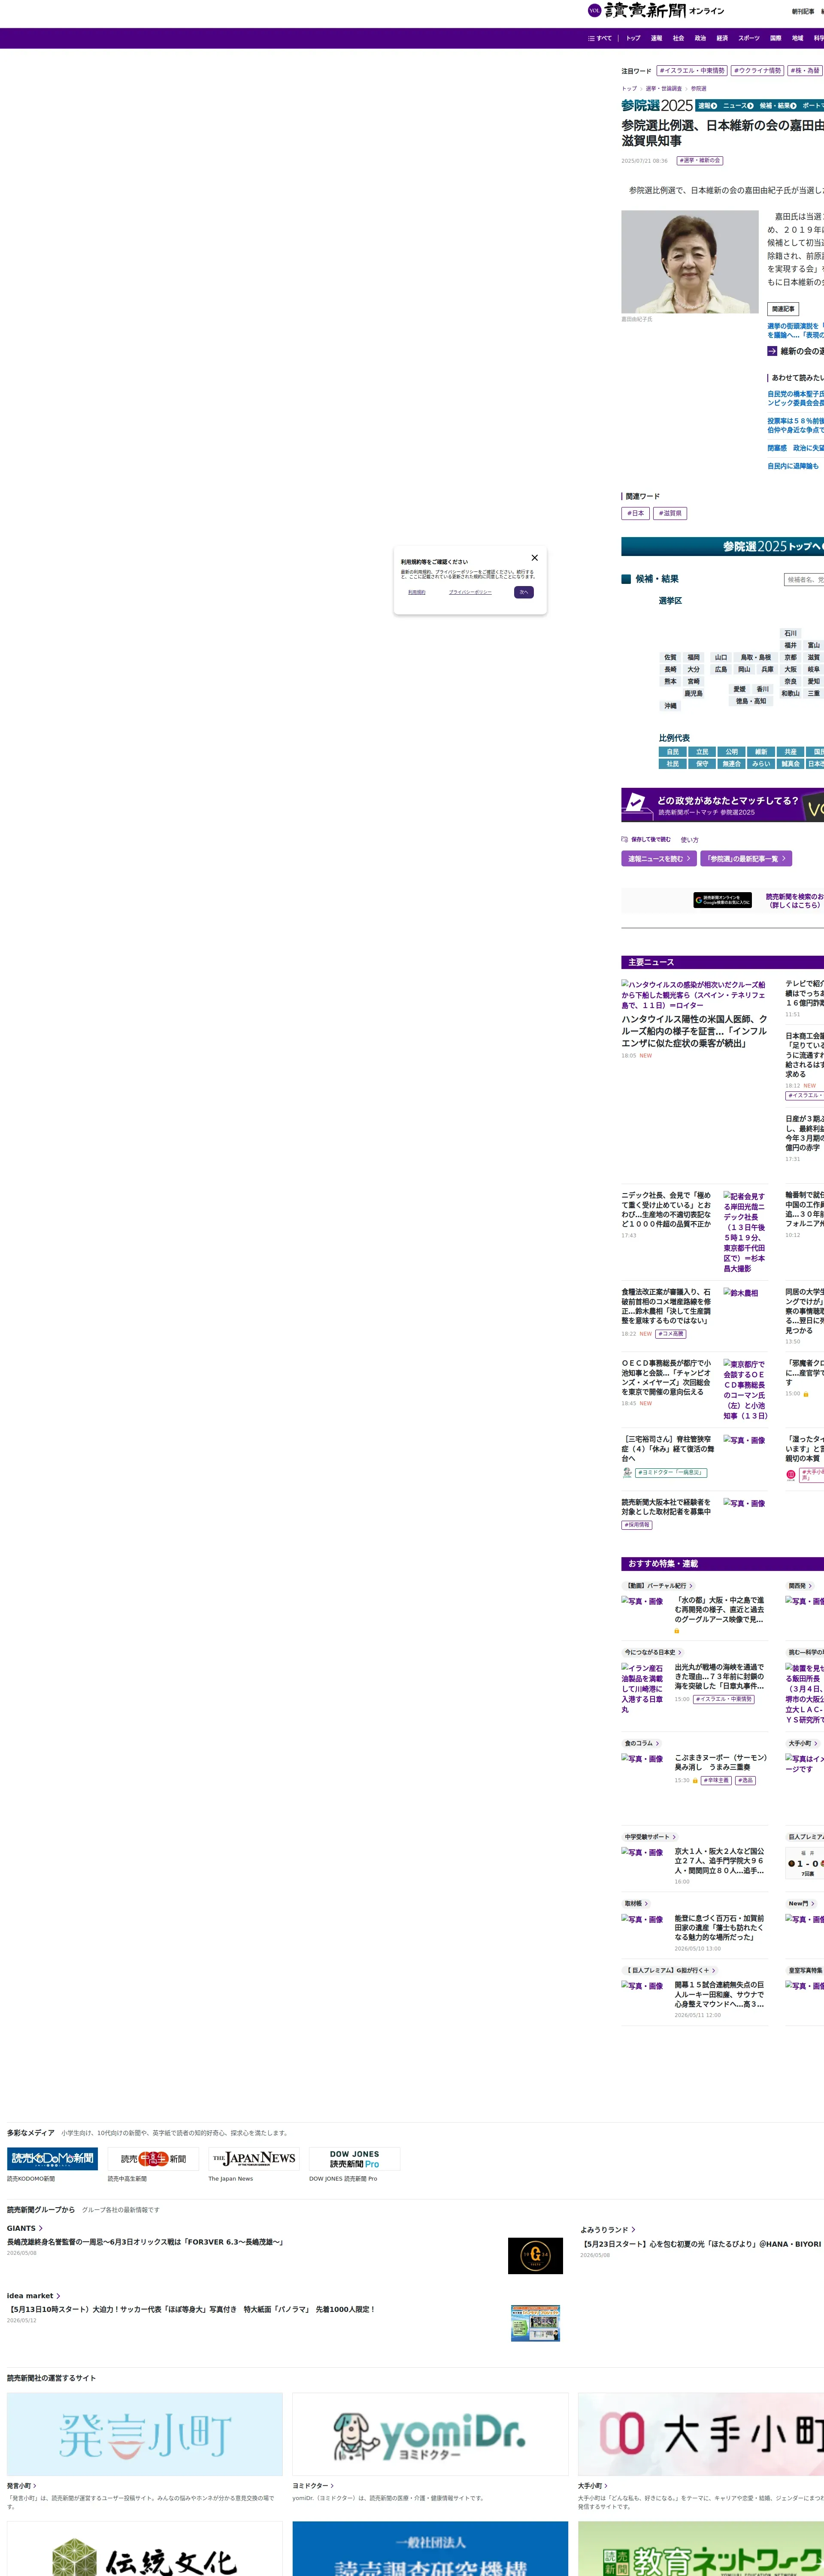Image resolution: width=824 pixels, height=2576 pixels.
Task: Open the 候補・結果 tab in 参院選 bar
Action: tap(778, 106)
